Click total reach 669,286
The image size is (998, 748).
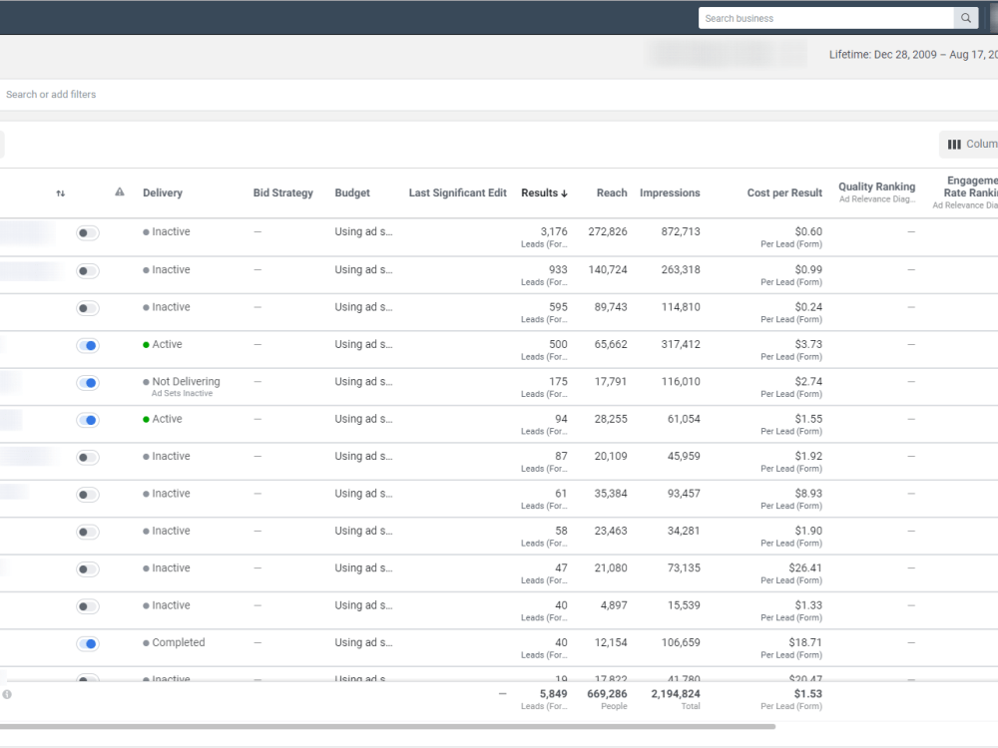pyautogui.click(x=607, y=694)
